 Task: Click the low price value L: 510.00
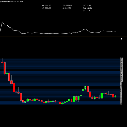(x=67, y=8)
